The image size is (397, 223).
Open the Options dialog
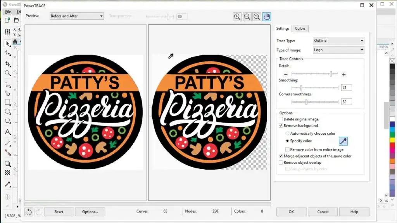coord(90,212)
